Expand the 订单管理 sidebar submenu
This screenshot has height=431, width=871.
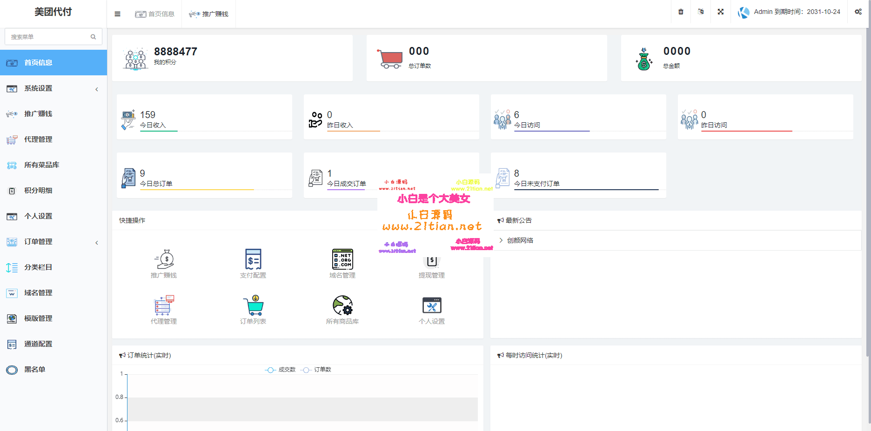54,242
